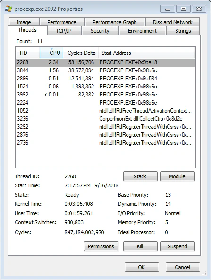Image resolution: width=211 pixels, height=280 pixels.
Task: Select thread row 3292
Action: 106,127
